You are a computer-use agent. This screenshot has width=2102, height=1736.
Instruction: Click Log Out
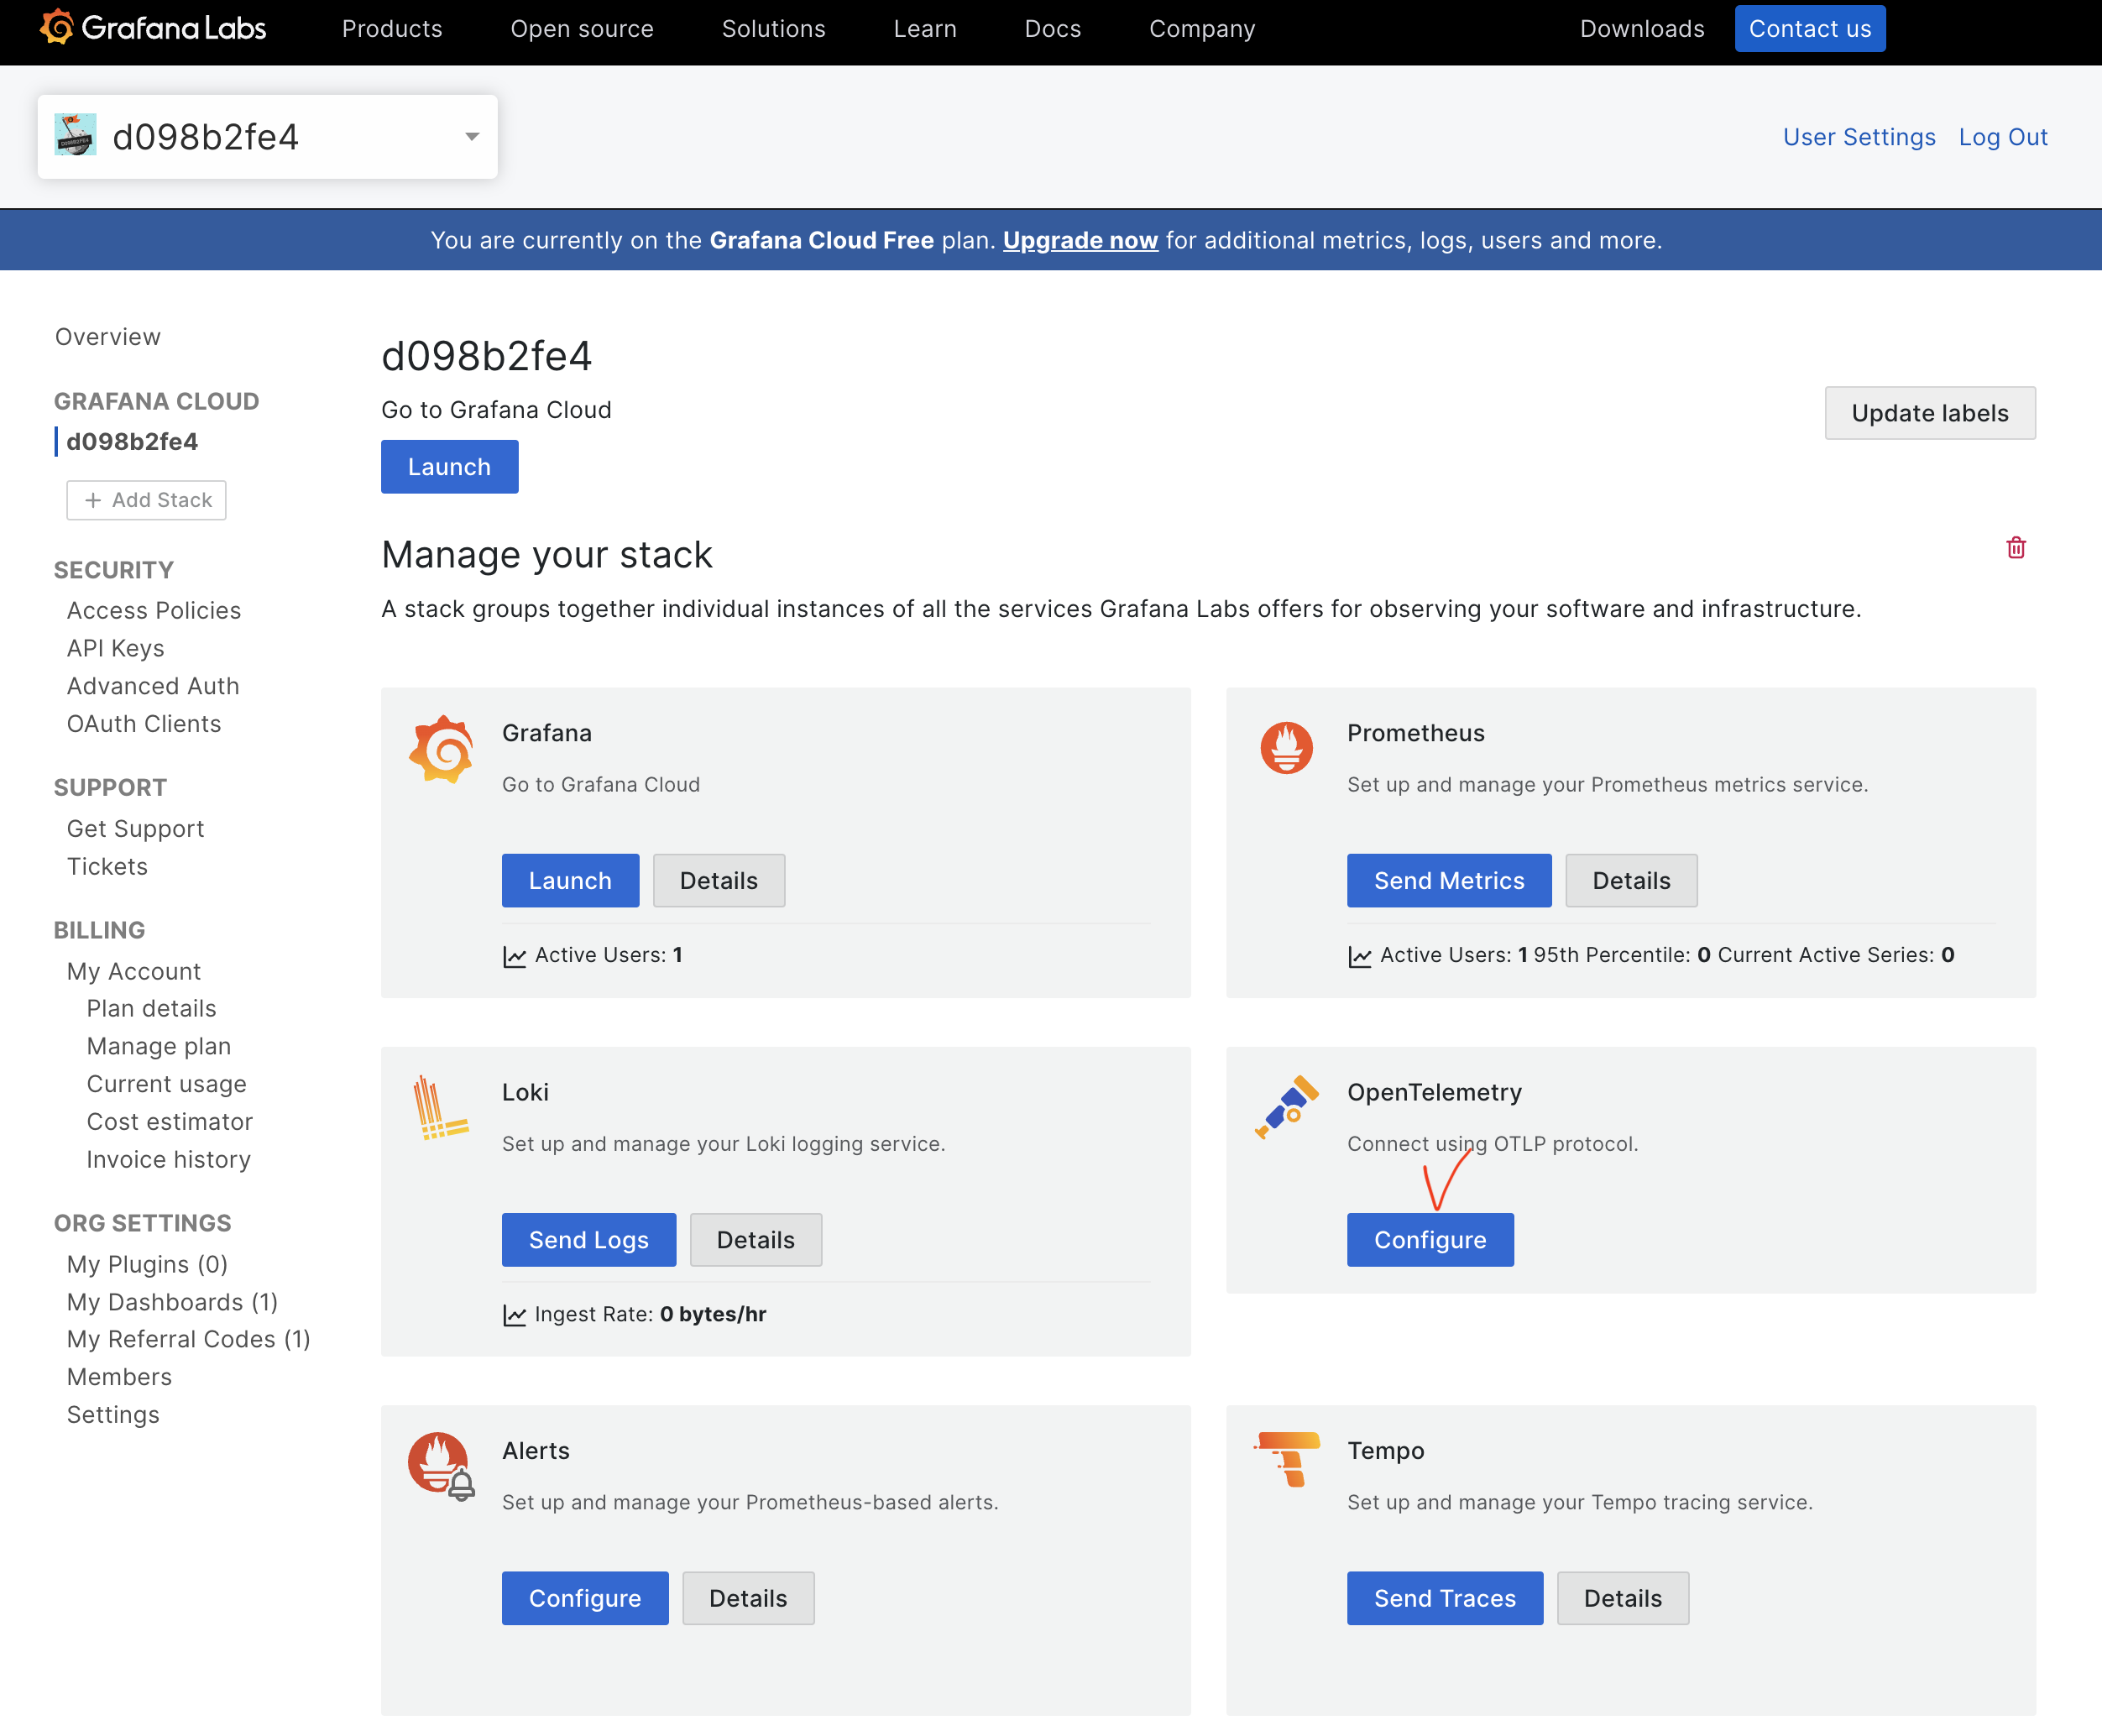2003,137
